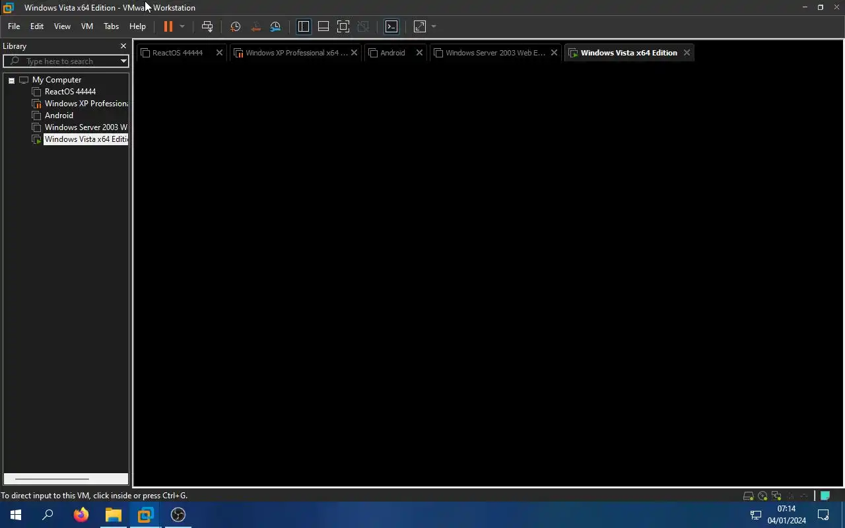Collapse the My Computer tree node
845x528 pixels.
(11, 80)
